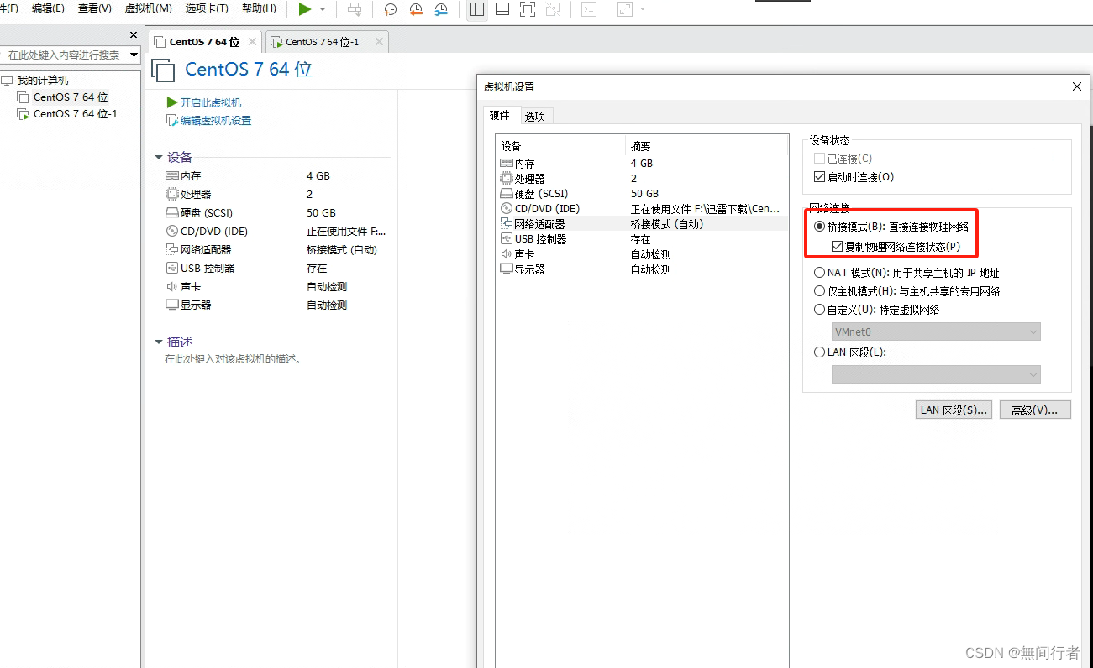1093x668 pixels.
Task: Select 显示器 row in settings device list
Action: [642, 269]
